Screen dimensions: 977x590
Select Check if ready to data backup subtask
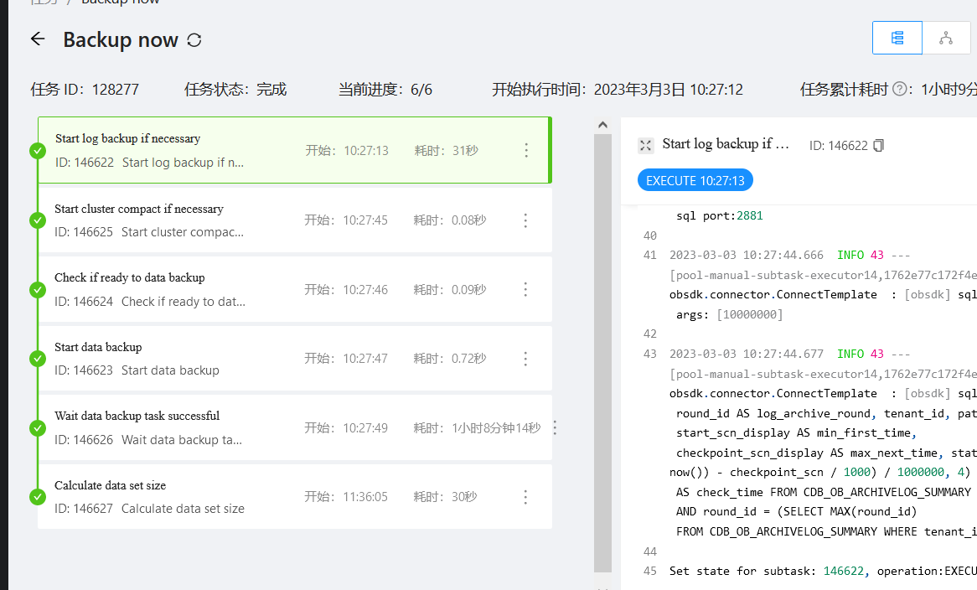pos(295,289)
